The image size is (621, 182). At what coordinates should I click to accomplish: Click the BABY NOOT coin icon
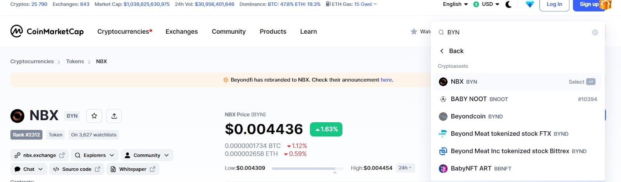443,99
